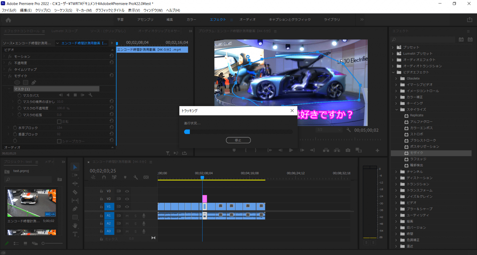Select the project clip thumbnail エンコード時間計測
Screen dimensions: 477x255
click(x=31, y=203)
